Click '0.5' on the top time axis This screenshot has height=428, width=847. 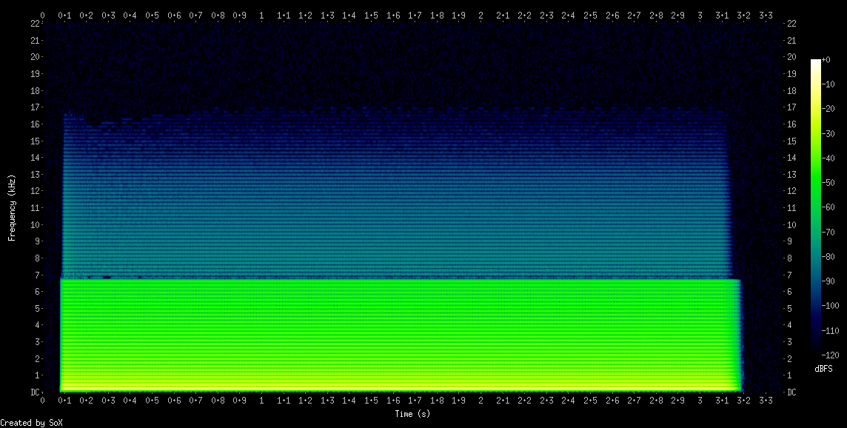pos(152,16)
